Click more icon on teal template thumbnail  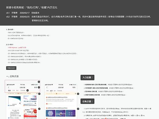pos(20,103)
